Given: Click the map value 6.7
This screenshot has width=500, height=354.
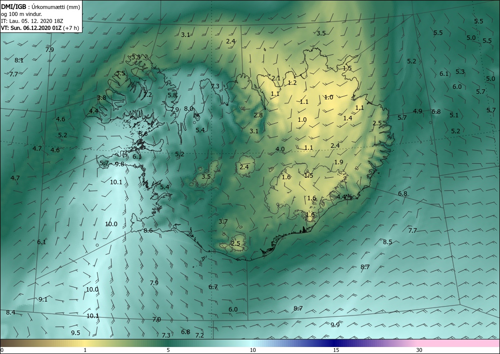Looking at the screenshot, I should (x=213, y=287).
